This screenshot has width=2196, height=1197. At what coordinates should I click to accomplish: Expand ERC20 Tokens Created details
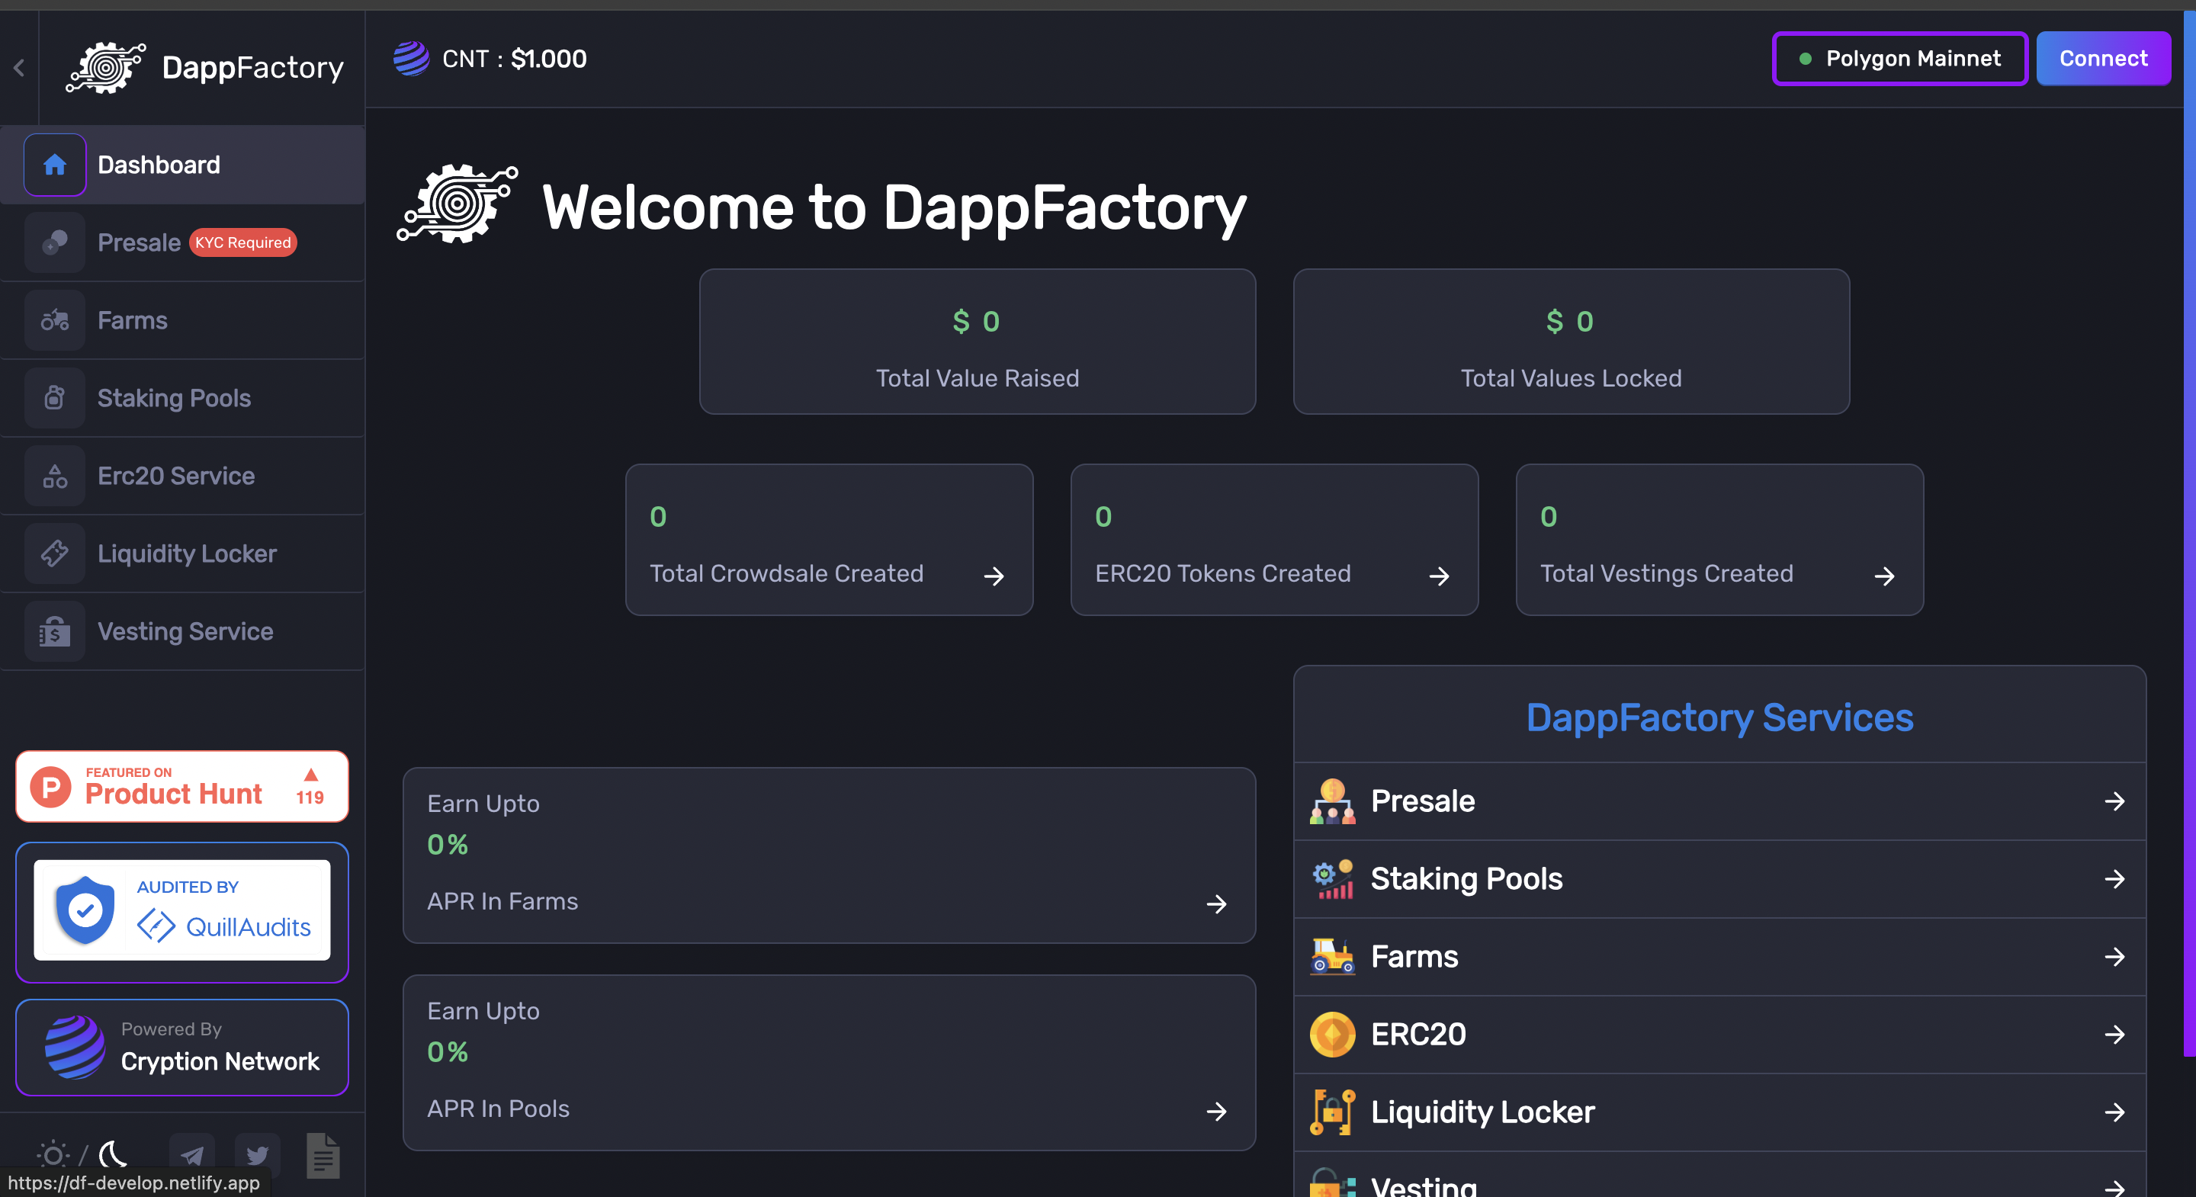[1439, 576]
